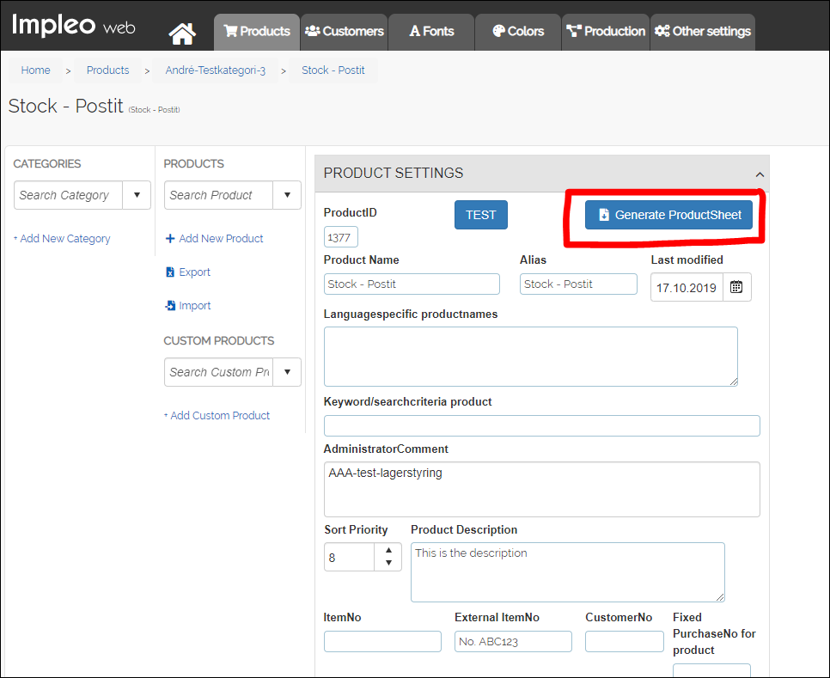This screenshot has height=678, width=830.
Task: Click the plus icon for Add New Product
Action: pyautogui.click(x=170, y=239)
